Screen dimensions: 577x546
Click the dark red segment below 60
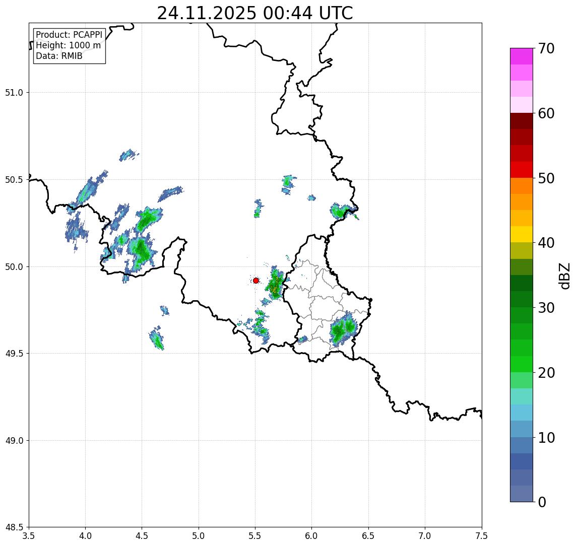(522, 121)
